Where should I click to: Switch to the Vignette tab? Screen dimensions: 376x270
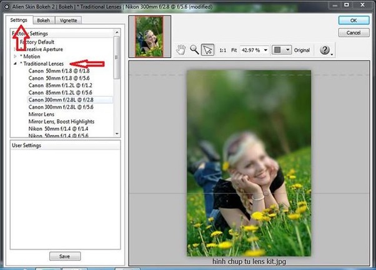pos(68,21)
